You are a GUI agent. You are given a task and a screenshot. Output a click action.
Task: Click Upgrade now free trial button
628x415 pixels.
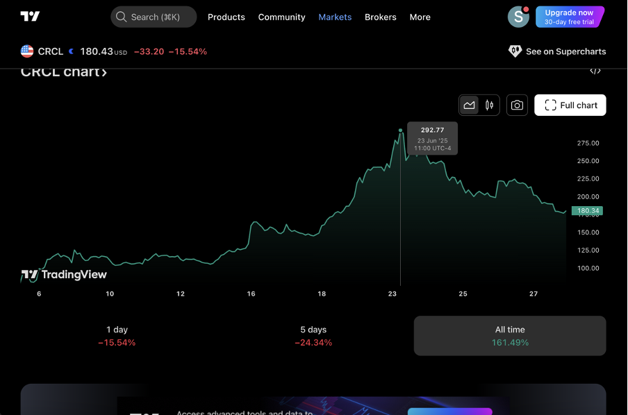coord(570,17)
